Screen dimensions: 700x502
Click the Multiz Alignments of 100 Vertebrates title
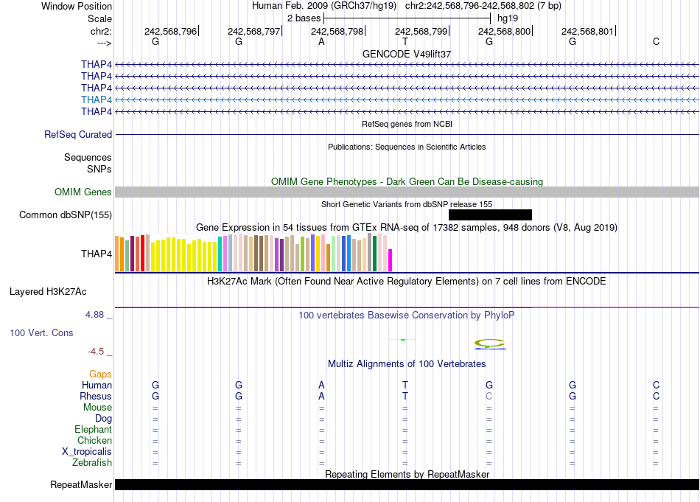pyautogui.click(x=407, y=364)
